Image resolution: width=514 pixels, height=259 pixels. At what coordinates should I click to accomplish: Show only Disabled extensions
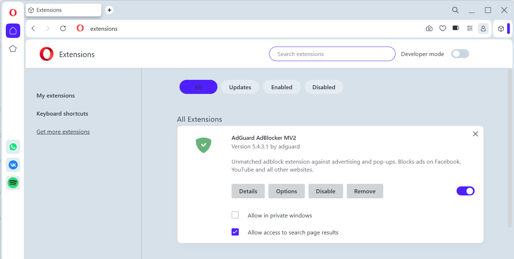[x=324, y=87]
